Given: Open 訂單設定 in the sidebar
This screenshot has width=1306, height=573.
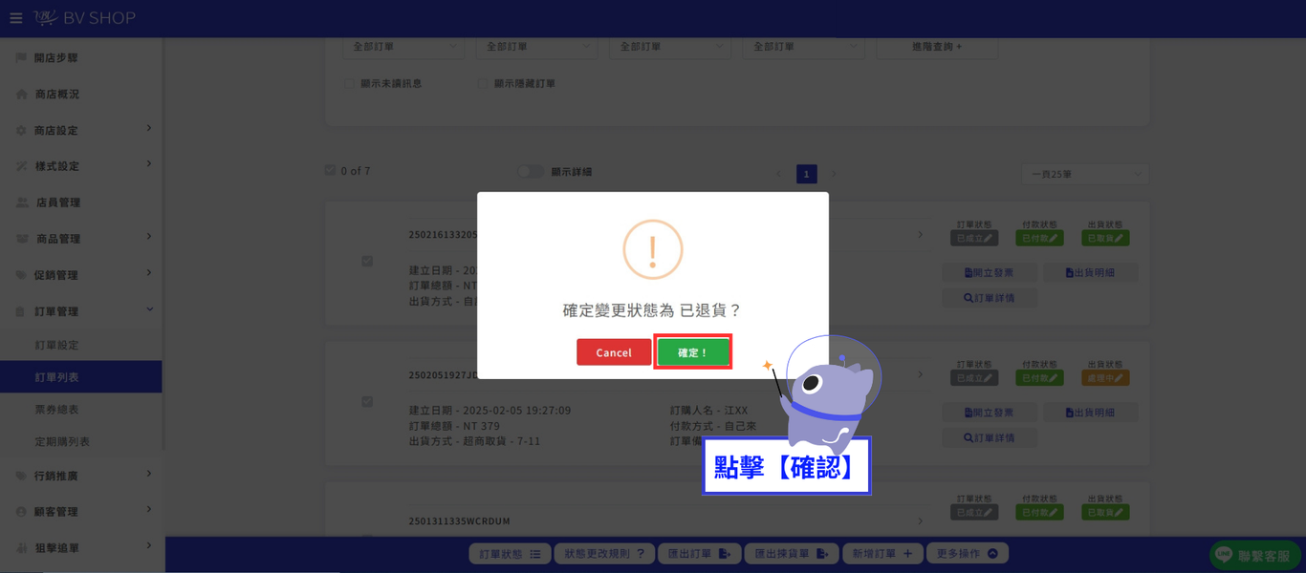Looking at the screenshot, I should (81, 345).
